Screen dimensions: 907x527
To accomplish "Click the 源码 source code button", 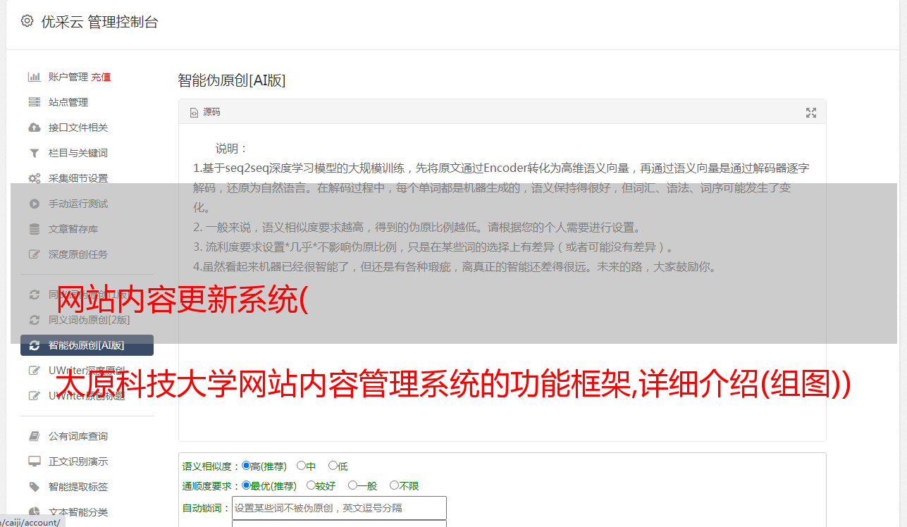I will [205, 112].
